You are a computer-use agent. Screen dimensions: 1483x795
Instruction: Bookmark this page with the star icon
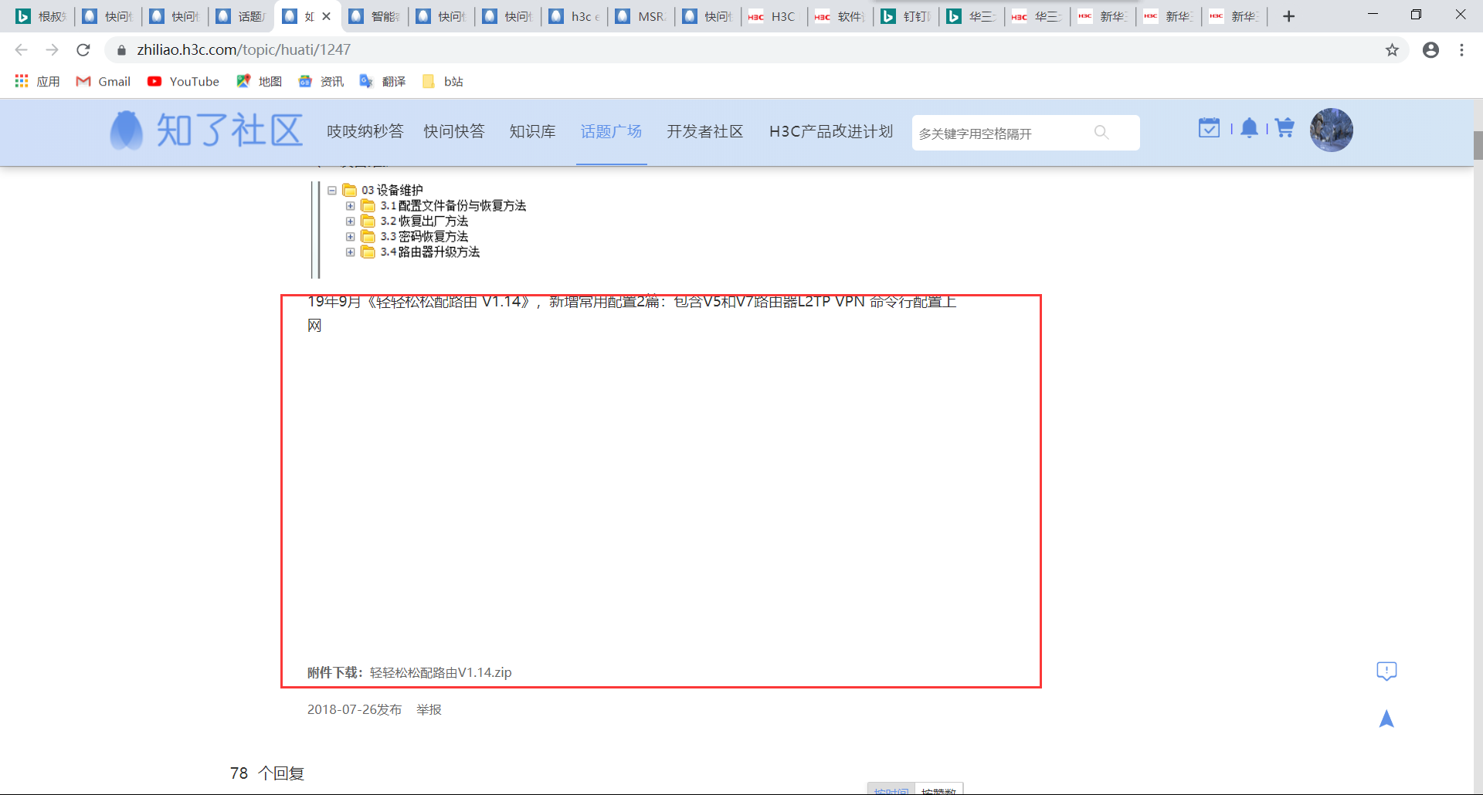click(x=1392, y=50)
